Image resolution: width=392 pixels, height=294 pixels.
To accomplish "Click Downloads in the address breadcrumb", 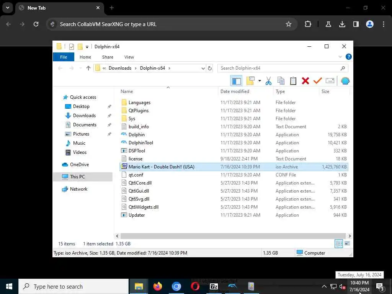I will click(120, 68).
